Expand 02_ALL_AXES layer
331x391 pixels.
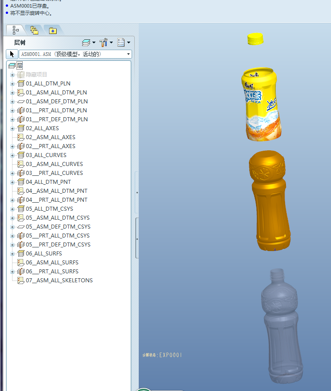tap(12, 128)
